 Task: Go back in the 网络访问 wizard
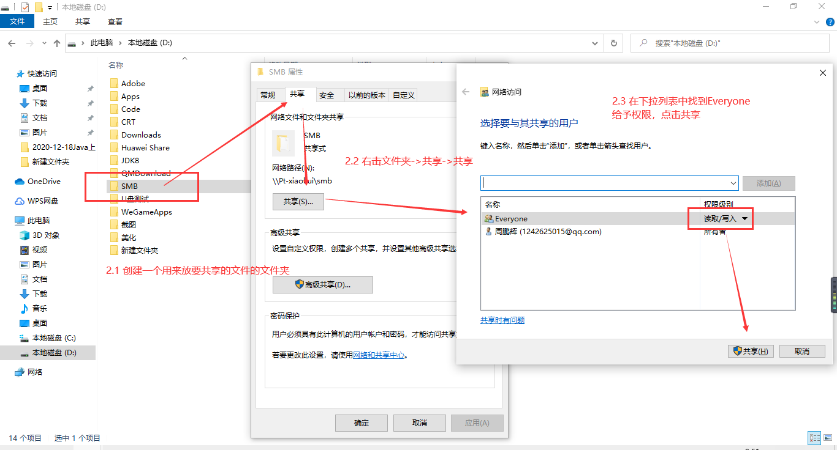tap(466, 92)
